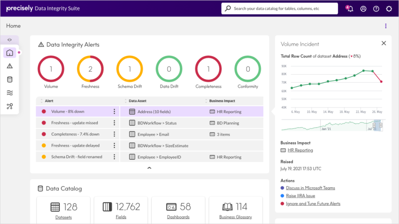Click the Raise JIRA Issue link
Image resolution: width=399 pixels, height=224 pixels.
[301, 196]
